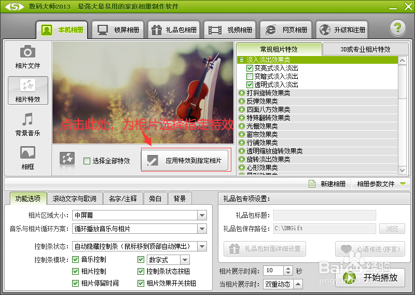Open the 相框 frame section
The image size is (415, 295).
(x=27, y=158)
